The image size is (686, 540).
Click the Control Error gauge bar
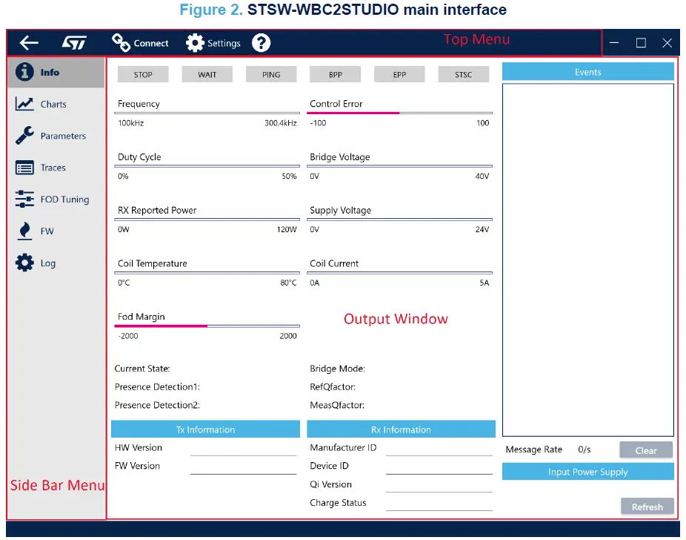coord(400,113)
